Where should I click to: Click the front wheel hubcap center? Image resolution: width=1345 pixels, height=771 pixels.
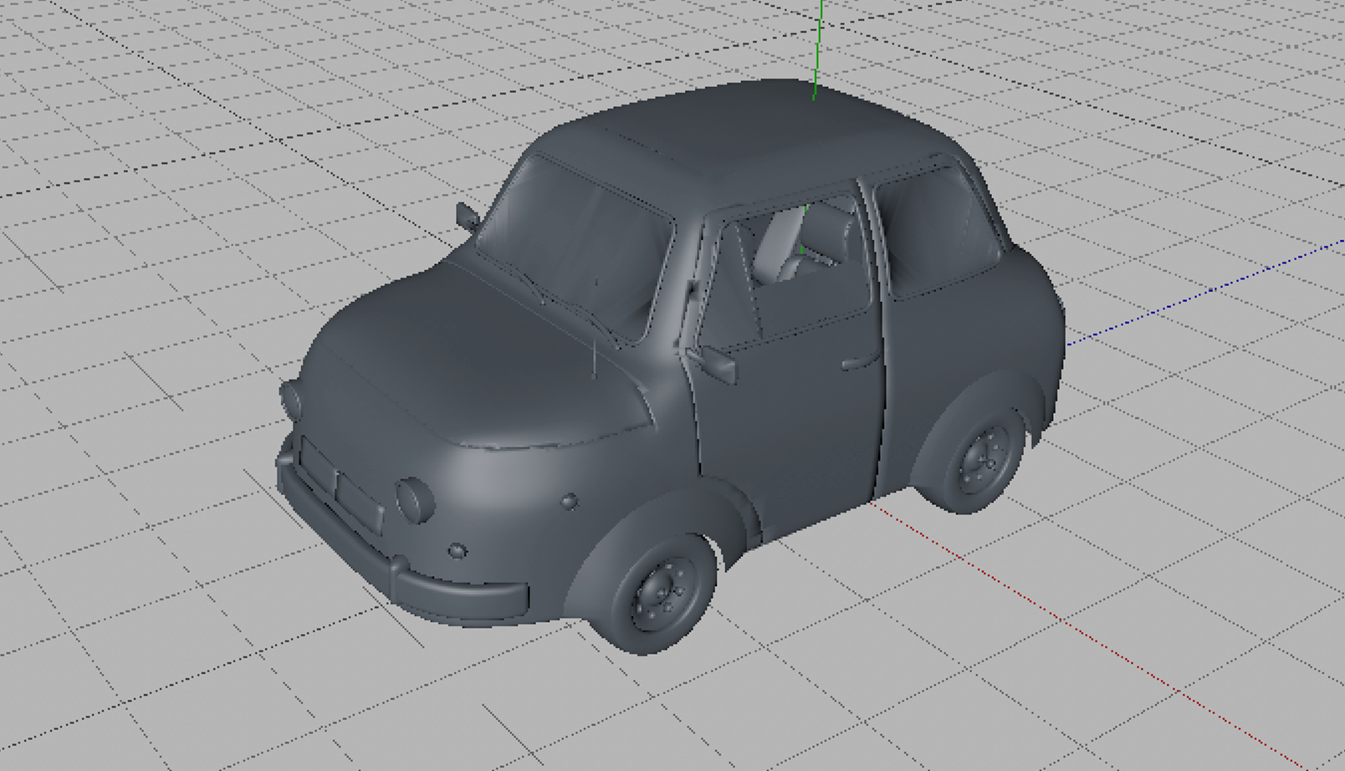(x=666, y=594)
